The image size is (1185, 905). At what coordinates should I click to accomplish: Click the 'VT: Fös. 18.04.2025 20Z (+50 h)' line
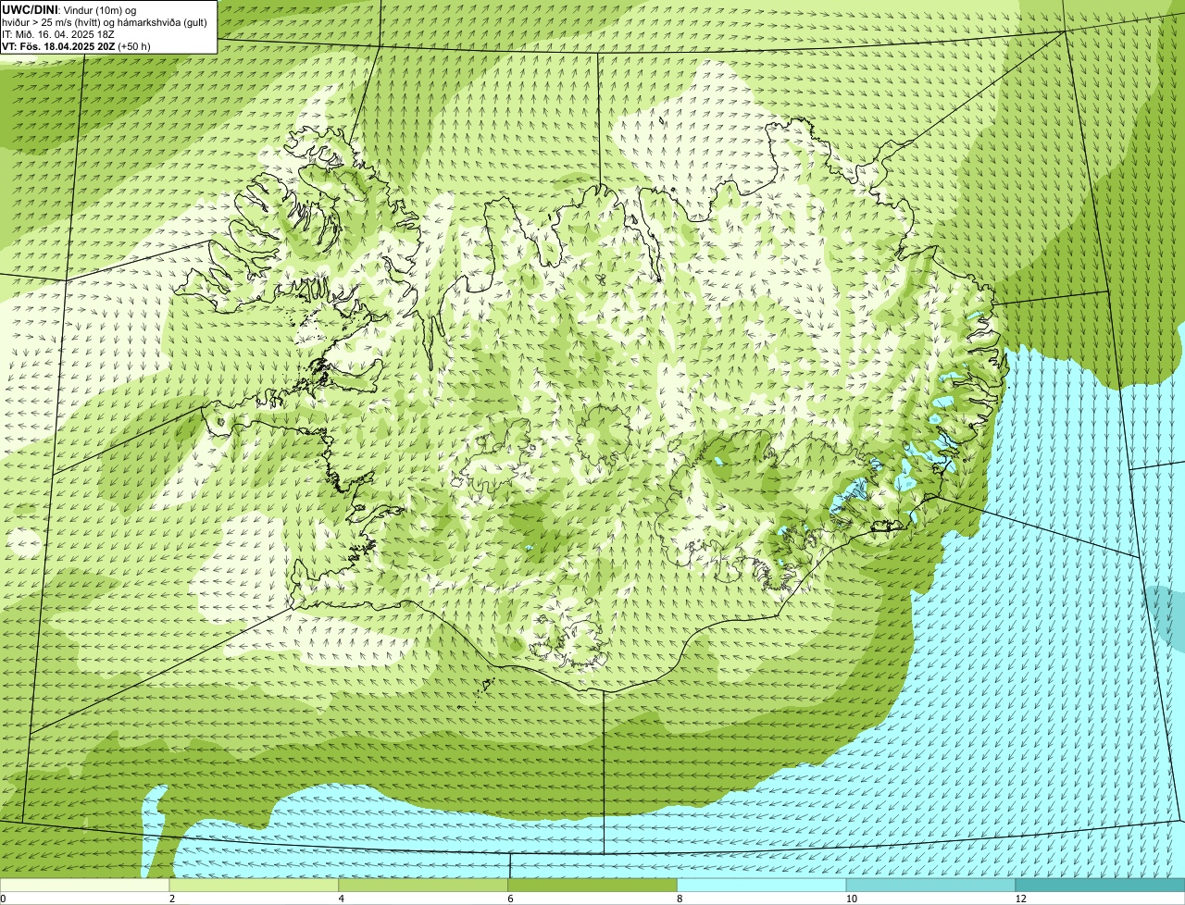[x=76, y=45]
